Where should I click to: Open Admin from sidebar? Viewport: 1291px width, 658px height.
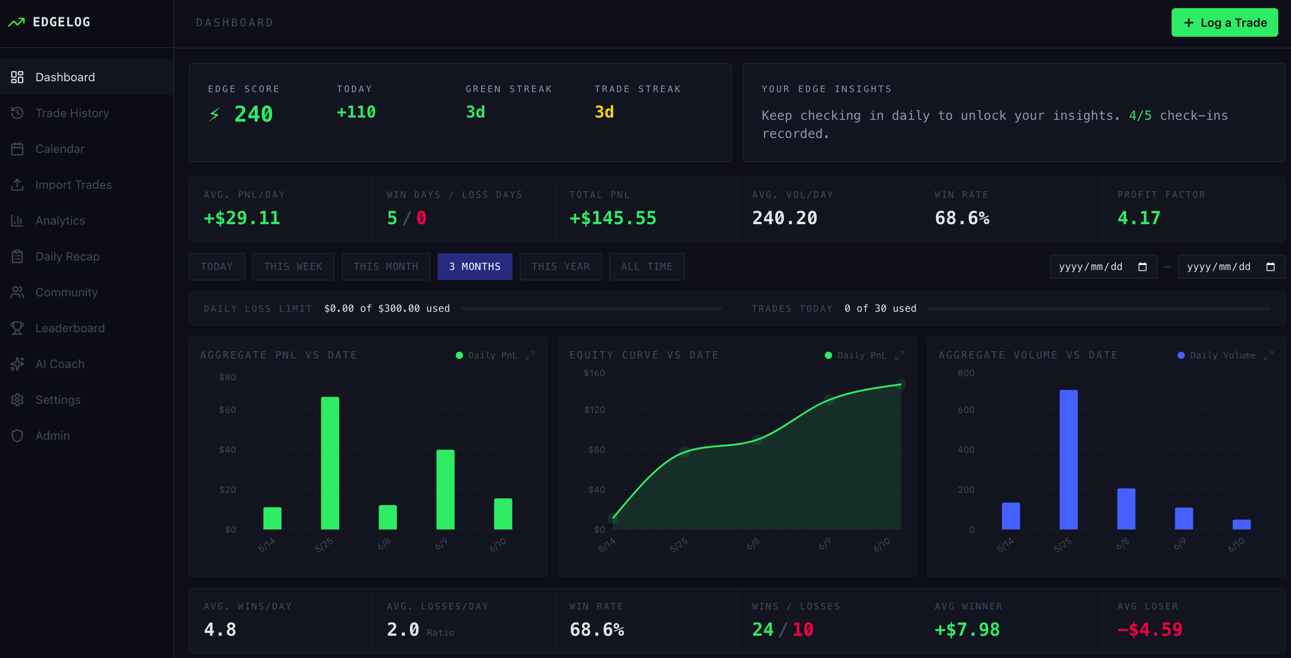(x=87, y=436)
